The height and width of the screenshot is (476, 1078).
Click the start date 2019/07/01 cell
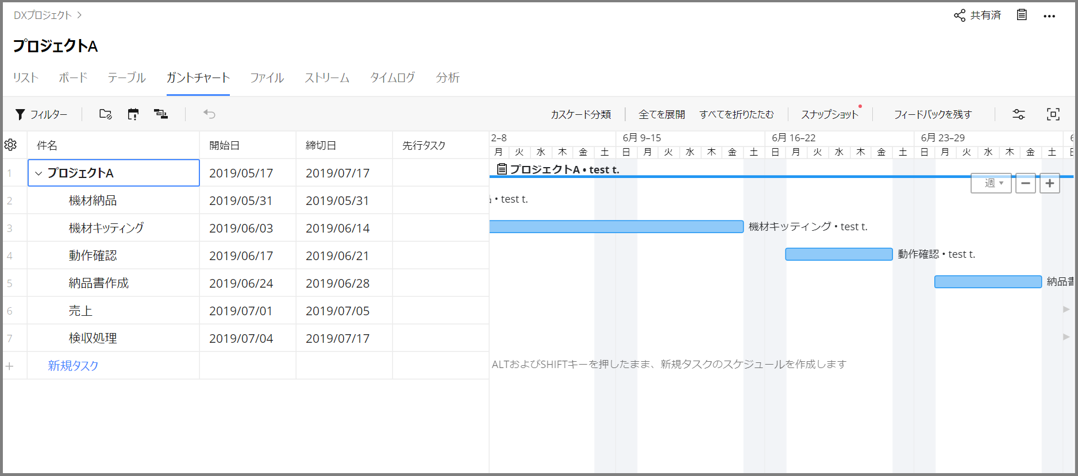pos(248,311)
